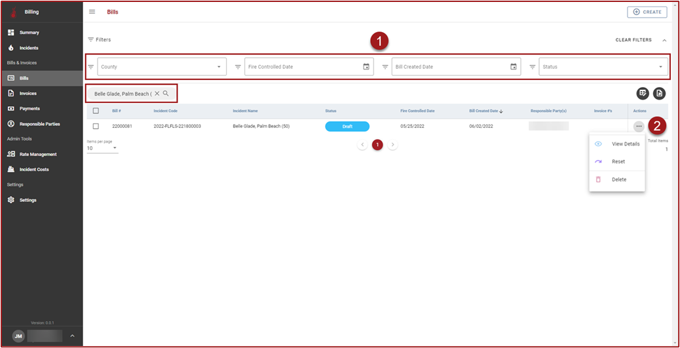
Task: Open Incident Costs in sidebar
Action: tap(34, 170)
